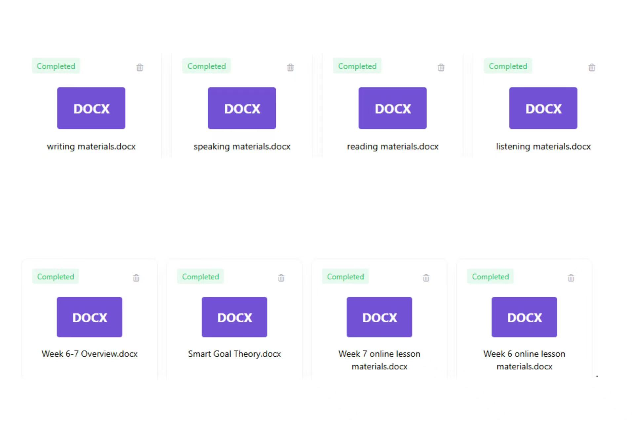This screenshot has height=422, width=634.
Task: Open the DOCX thumbnail for writing materials
Action: coord(91,108)
